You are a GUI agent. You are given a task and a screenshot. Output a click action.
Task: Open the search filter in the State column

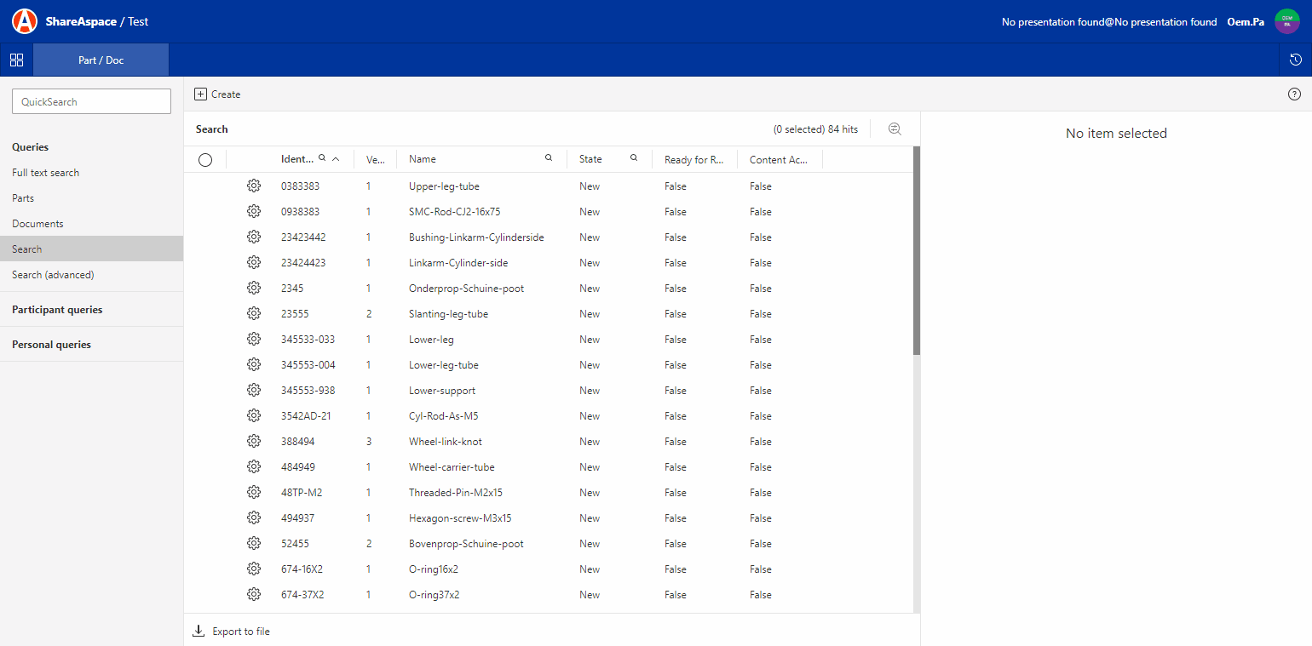633,158
